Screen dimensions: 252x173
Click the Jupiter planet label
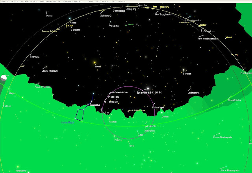click(x=203, y=25)
